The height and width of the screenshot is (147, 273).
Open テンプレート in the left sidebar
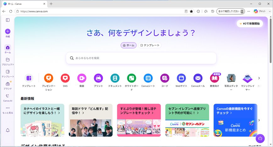8,74
